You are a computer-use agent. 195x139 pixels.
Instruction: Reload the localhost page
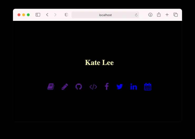click(x=136, y=15)
